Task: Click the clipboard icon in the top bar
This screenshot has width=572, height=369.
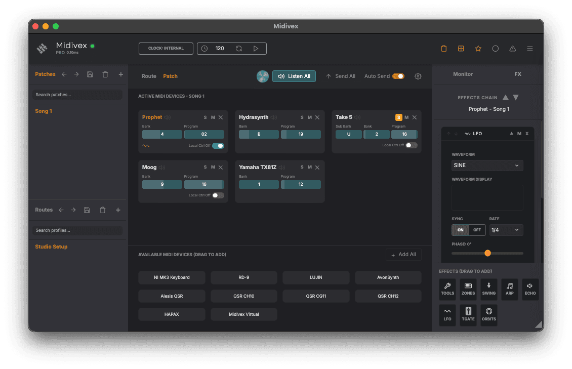Action: (443, 48)
